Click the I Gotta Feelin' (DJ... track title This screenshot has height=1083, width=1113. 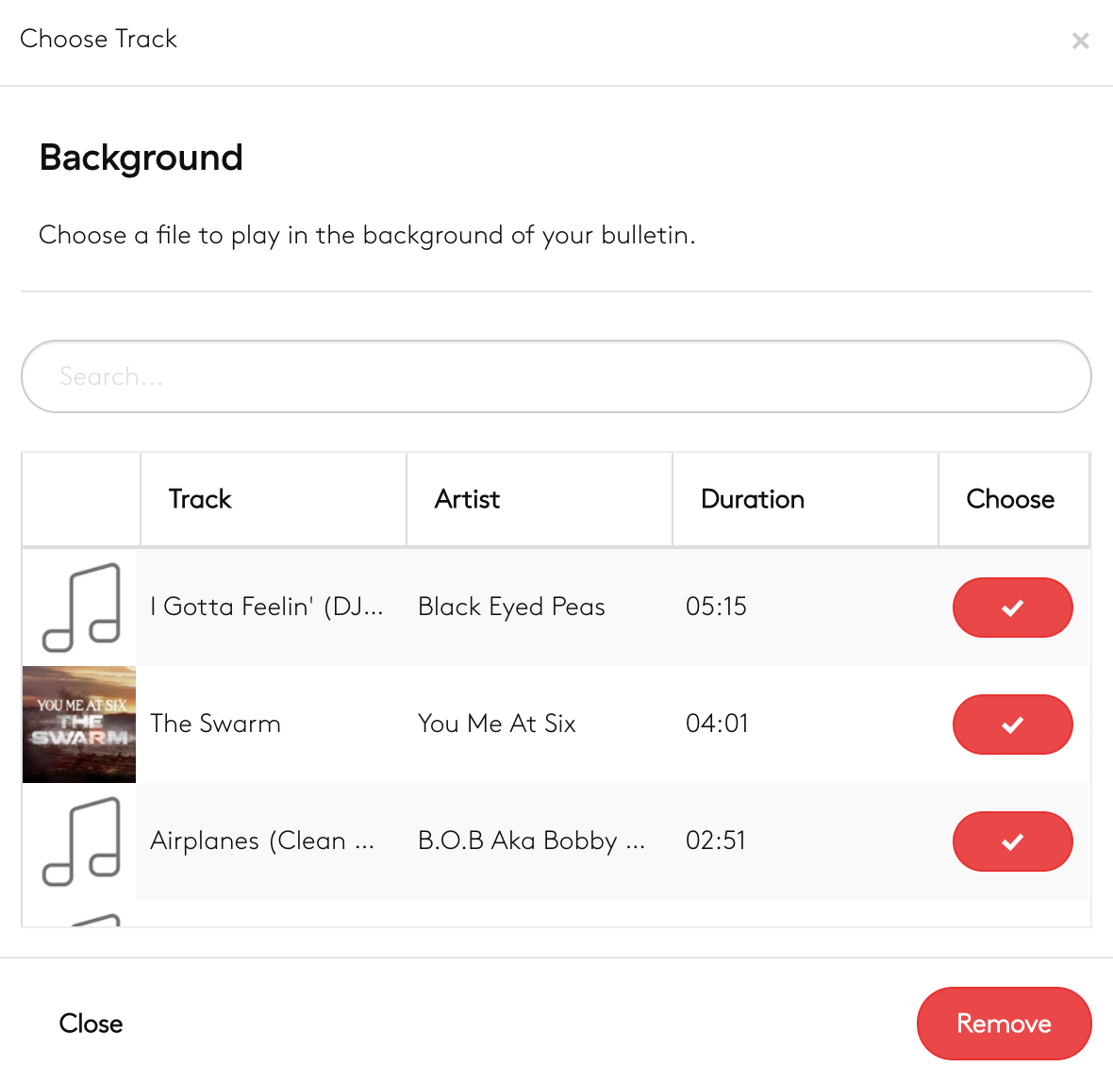267,607
